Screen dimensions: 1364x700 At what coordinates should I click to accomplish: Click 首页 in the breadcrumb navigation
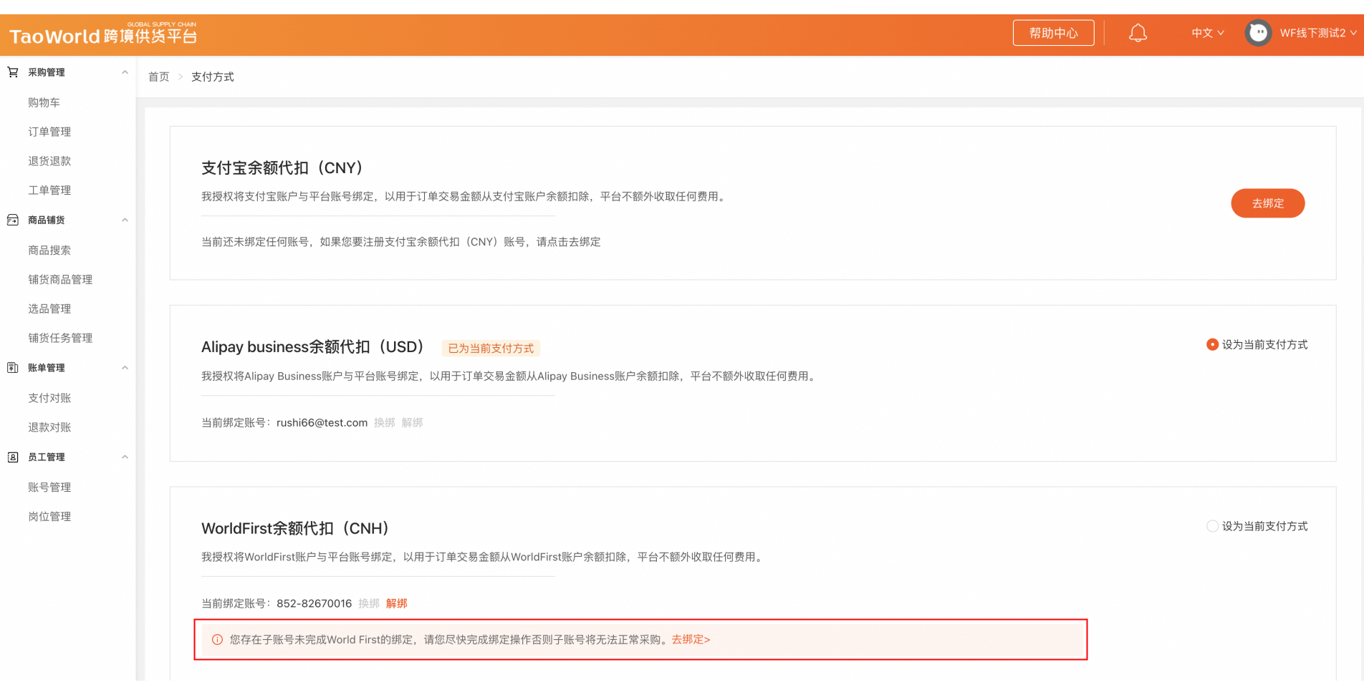(158, 77)
